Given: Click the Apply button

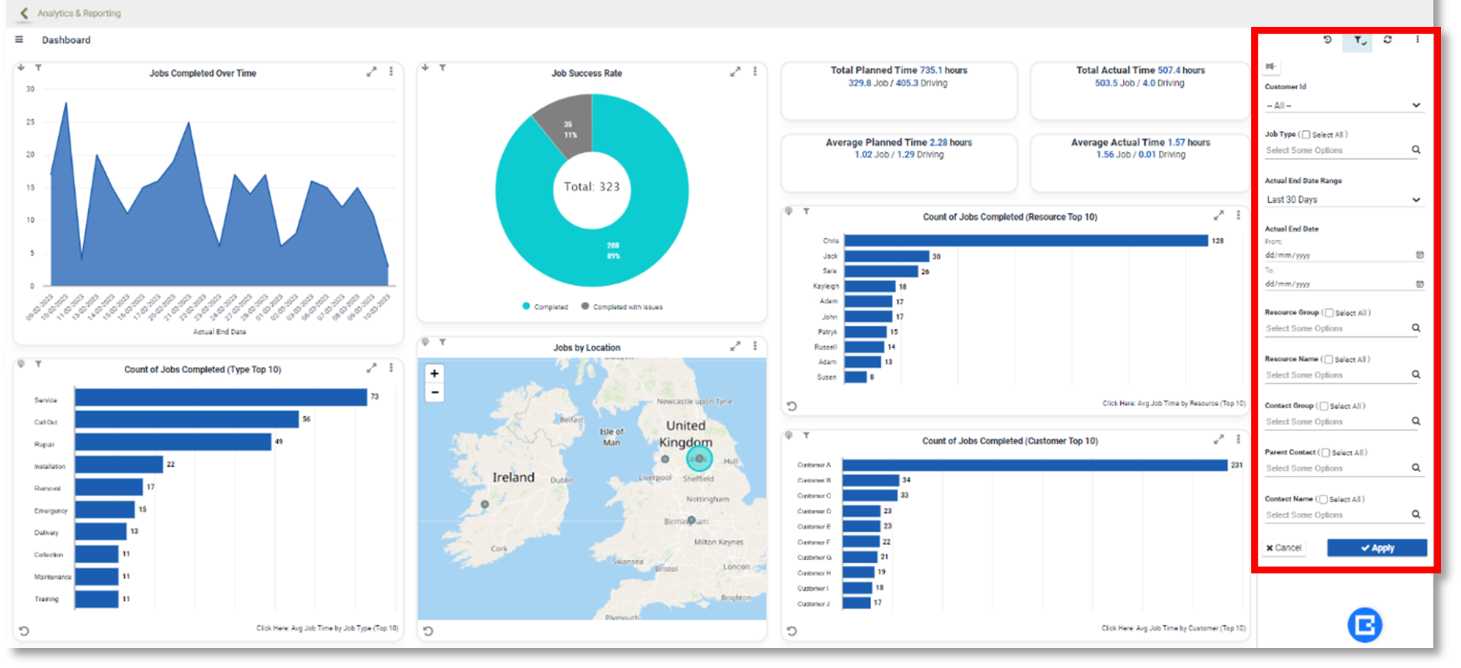Looking at the screenshot, I should point(1376,548).
